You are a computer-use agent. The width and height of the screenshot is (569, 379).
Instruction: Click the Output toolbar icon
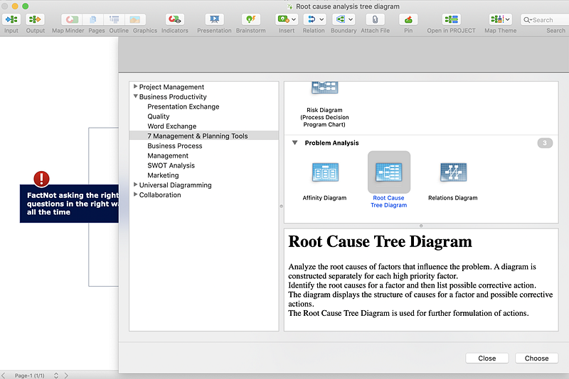[35, 20]
